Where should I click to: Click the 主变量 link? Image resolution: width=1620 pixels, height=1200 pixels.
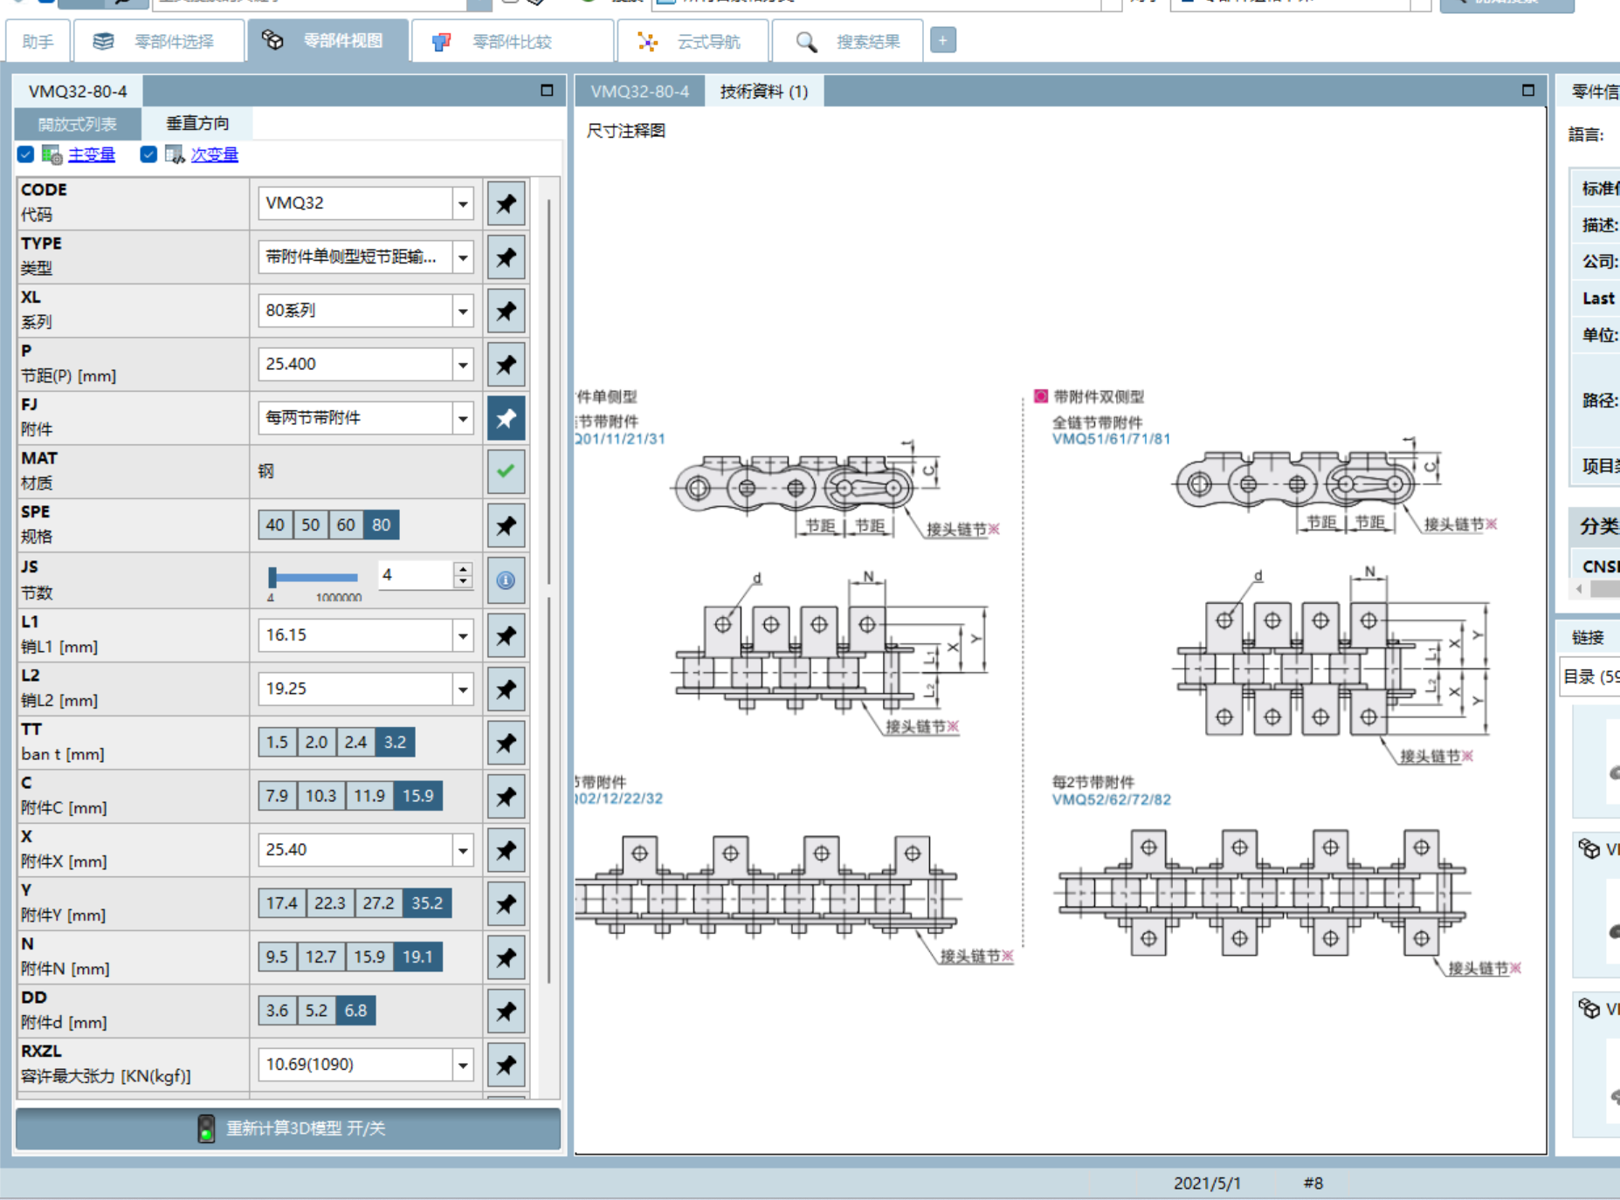click(92, 154)
